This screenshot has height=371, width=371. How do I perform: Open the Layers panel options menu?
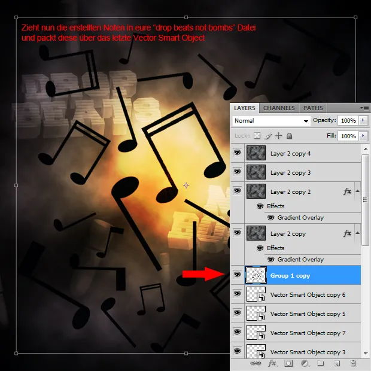[364, 108]
